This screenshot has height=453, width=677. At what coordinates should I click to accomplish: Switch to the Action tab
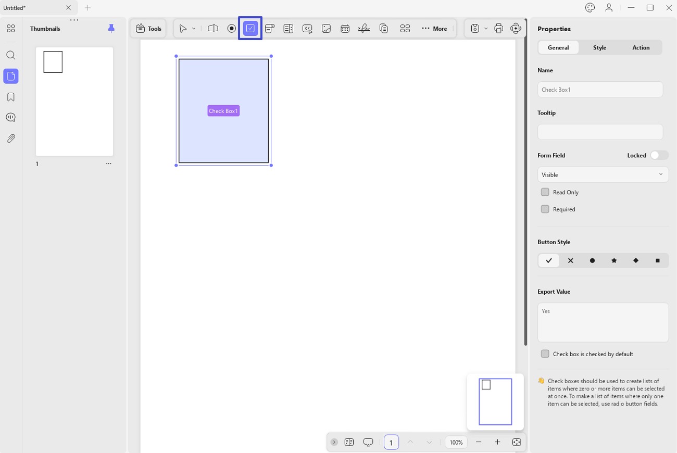point(641,47)
